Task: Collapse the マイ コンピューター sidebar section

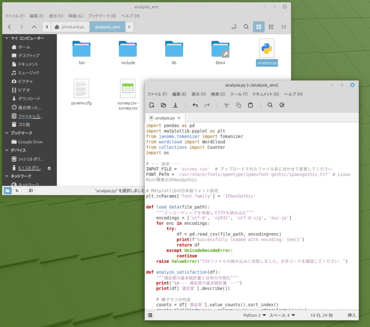Action: coord(6,38)
